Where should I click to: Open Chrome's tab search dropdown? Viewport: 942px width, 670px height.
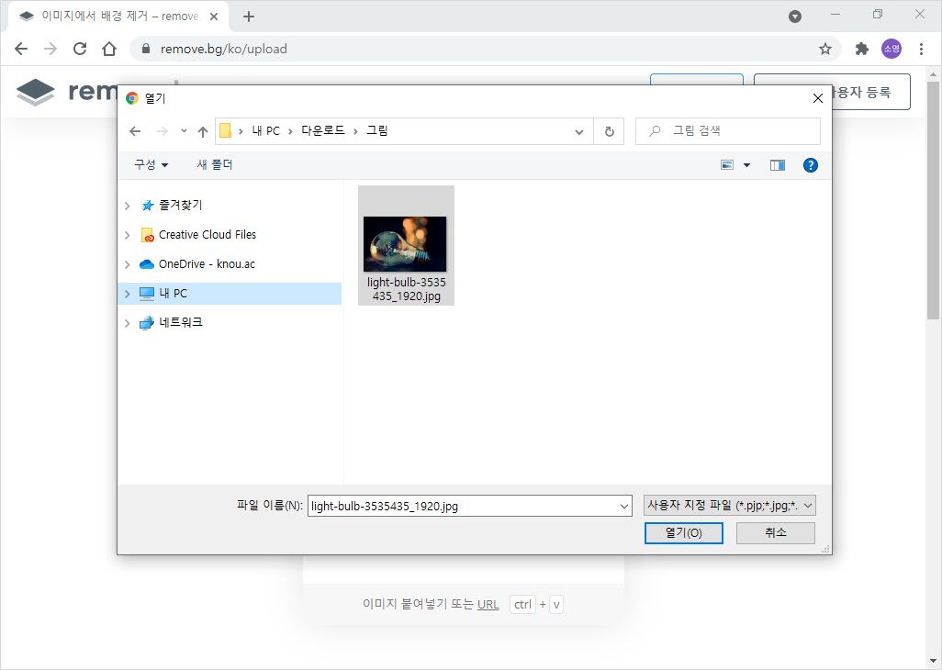795,17
